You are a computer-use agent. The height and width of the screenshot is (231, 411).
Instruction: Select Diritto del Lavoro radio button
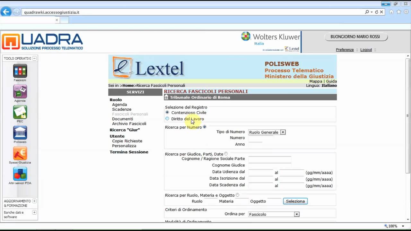tap(167, 119)
